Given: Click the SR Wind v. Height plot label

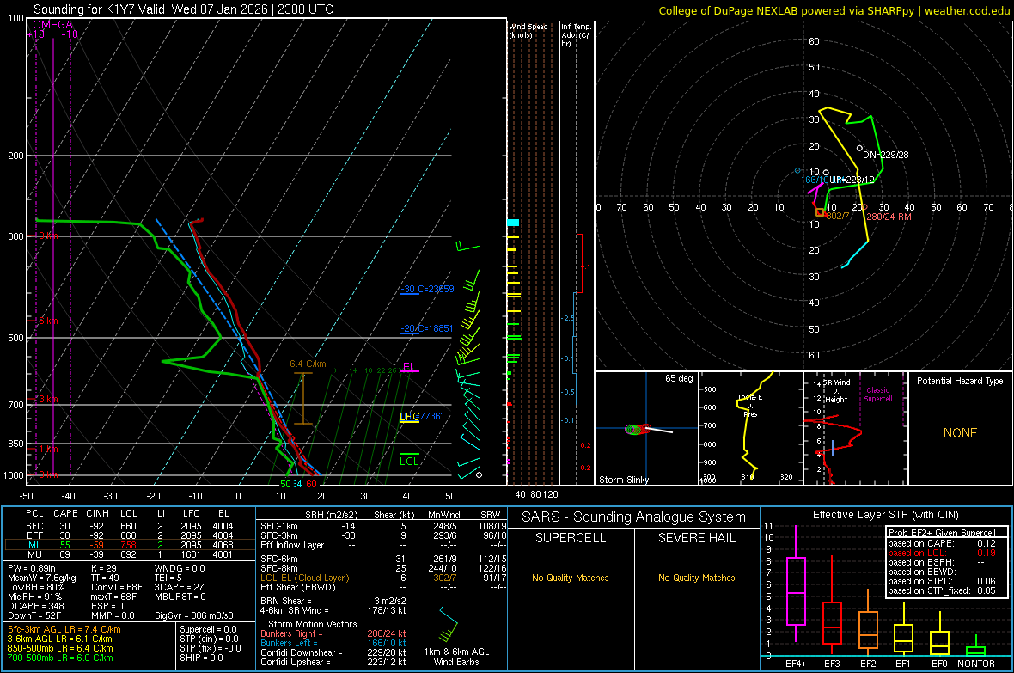Looking at the screenshot, I should click(837, 391).
